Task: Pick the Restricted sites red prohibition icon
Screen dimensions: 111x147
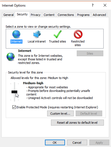Action: 78,34
